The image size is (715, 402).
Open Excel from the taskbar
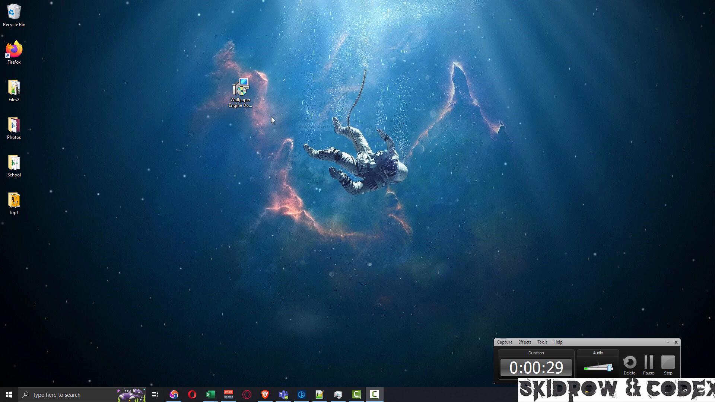[210, 395]
